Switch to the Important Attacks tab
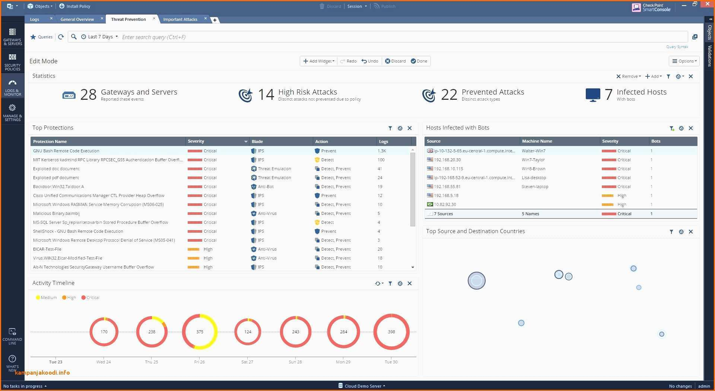Viewport: 715px width, 391px height. click(x=180, y=19)
